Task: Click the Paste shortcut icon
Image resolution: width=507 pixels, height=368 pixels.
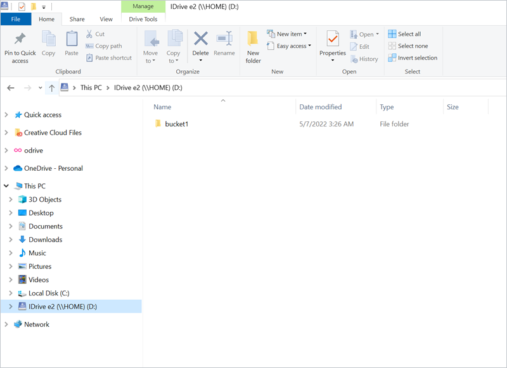Action: pyautogui.click(x=89, y=58)
